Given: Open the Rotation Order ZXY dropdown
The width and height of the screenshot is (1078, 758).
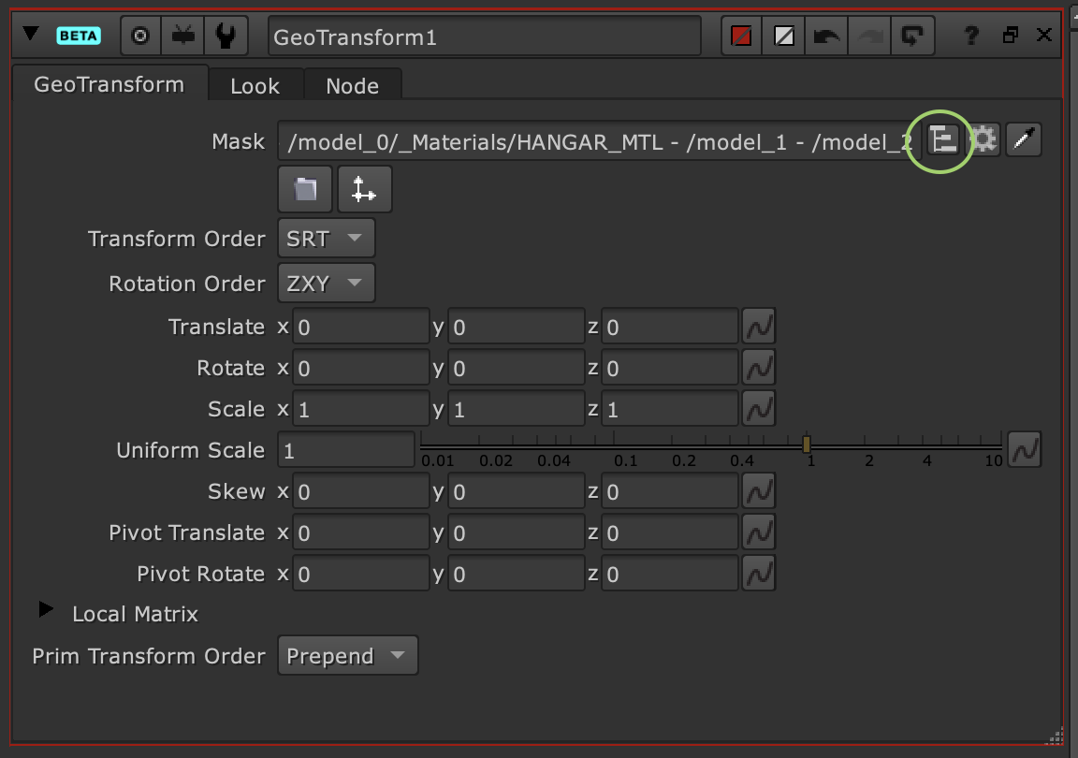Looking at the screenshot, I should click(326, 284).
